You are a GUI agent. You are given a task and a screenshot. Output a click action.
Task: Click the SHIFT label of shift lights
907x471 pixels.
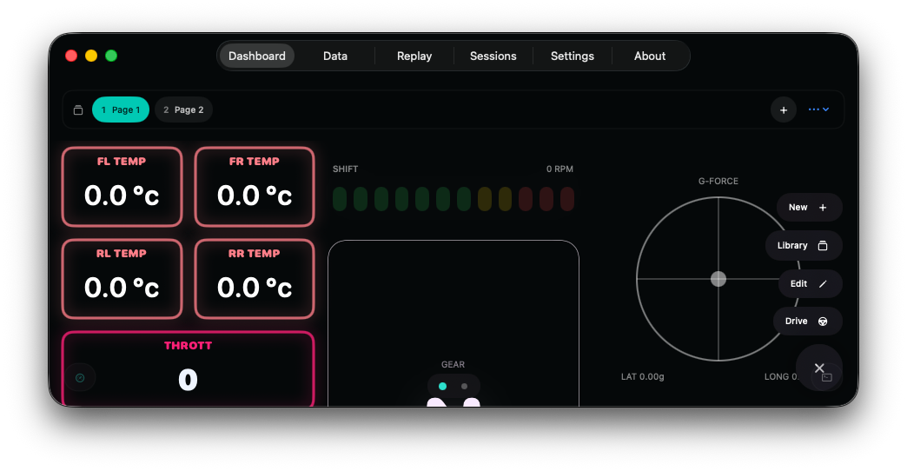point(345,169)
